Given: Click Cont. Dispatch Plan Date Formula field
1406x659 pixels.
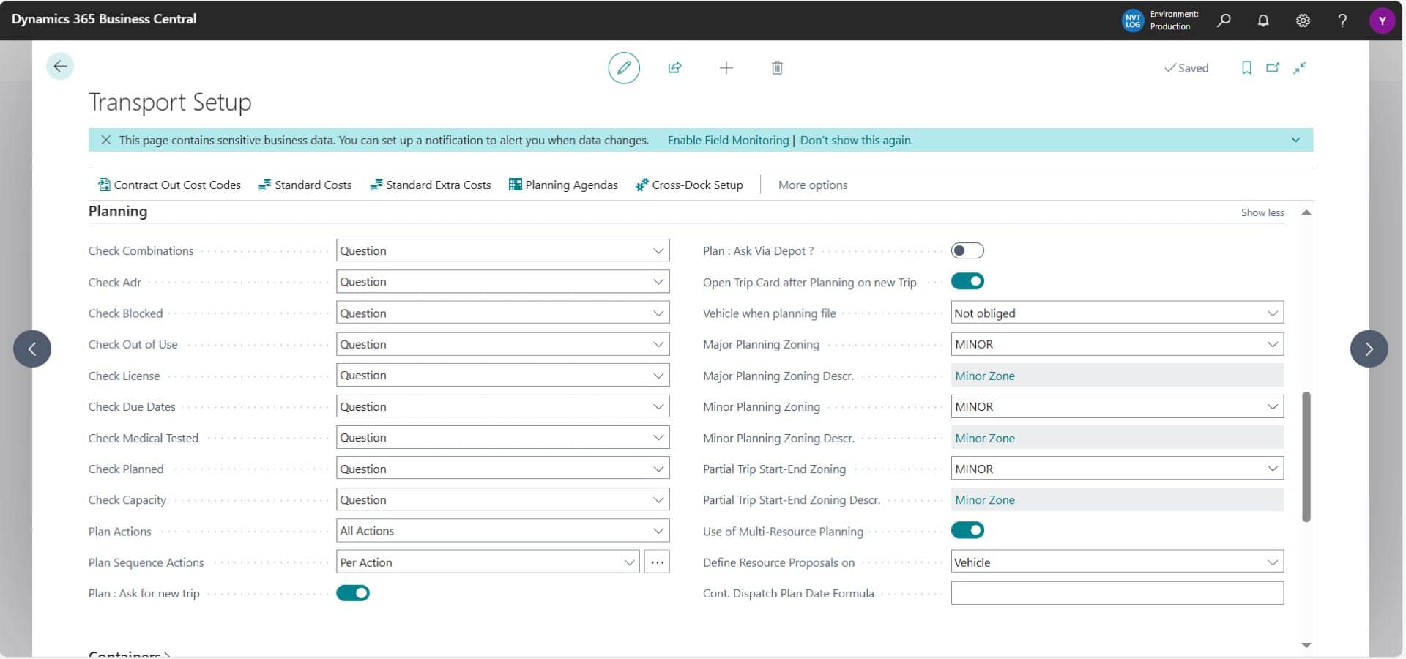Looking at the screenshot, I should pyautogui.click(x=1117, y=593).
